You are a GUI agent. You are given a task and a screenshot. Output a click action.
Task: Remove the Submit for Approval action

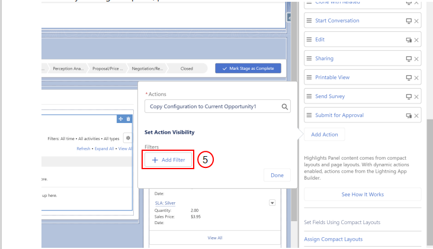click(x=416, y=115)
